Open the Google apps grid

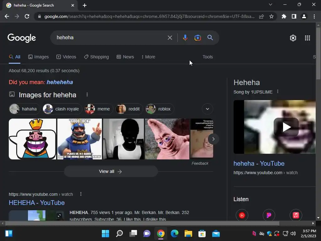pyautogui.click(x=308, y=38)
